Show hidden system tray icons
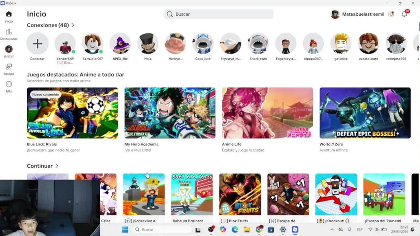The height and width of the screenshot is (236, 420). click(x=332, y=229)
